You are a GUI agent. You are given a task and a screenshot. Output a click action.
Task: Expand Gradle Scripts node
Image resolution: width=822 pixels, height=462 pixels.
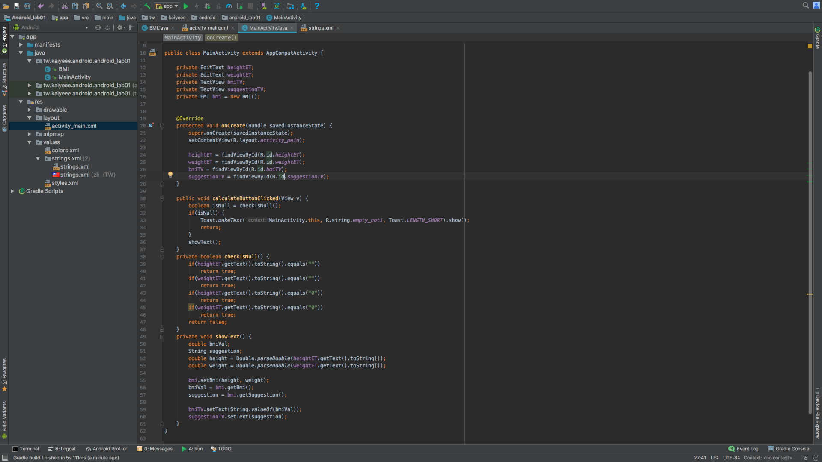point(12,191)
